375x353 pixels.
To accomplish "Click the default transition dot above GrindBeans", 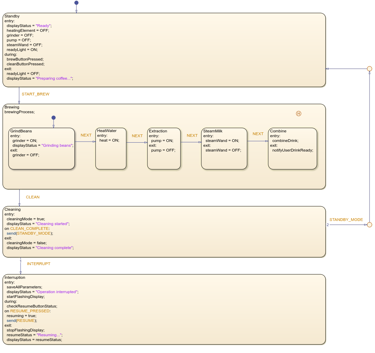I will [53, 118].
